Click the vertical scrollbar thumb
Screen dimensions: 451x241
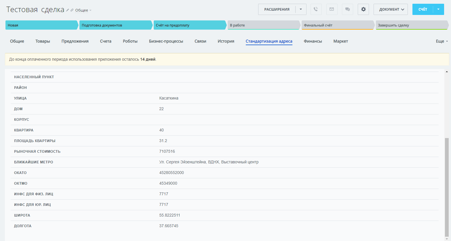click(447, 187)
